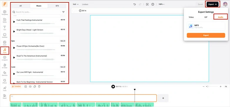Open the Effects panel
The height and width of the screenshot is (107, 230).
pyautogui.click(x=5, y=81)
